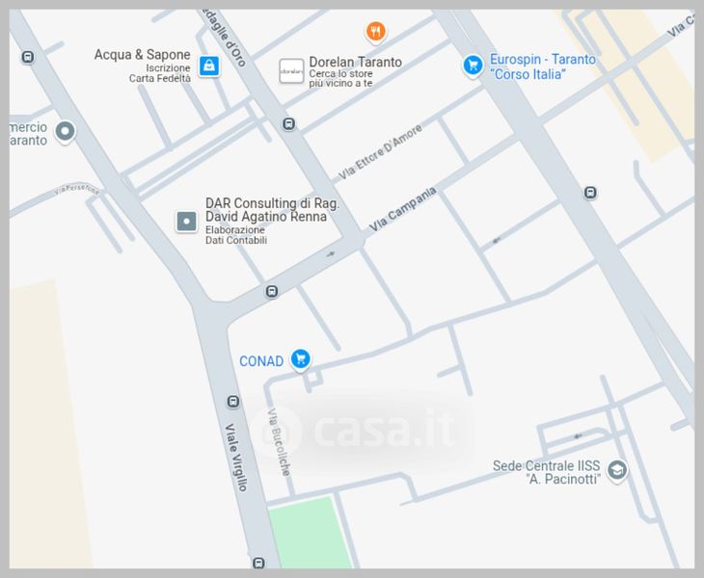Image resolution: width=704 pixels, height=578 pixels.
Task: Open the Eurospin - Taranto "Corso Italia" label
Action: pyautogui.click(x=542, y=66)
